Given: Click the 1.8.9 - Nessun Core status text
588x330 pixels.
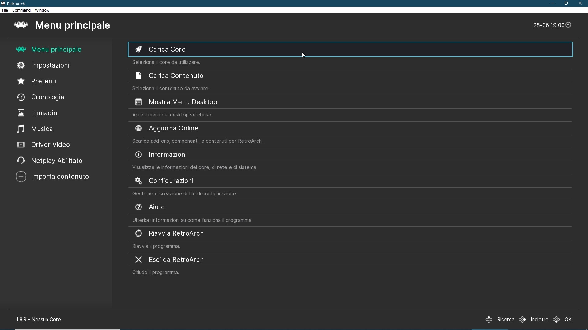Looking at the screenshot, I should pyautogui.click(x=39, y=320).
